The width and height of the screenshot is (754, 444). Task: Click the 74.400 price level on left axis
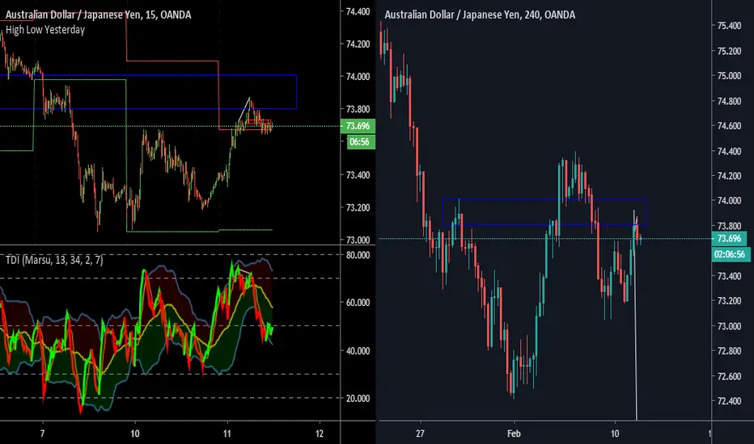click(x=358, y=11)
